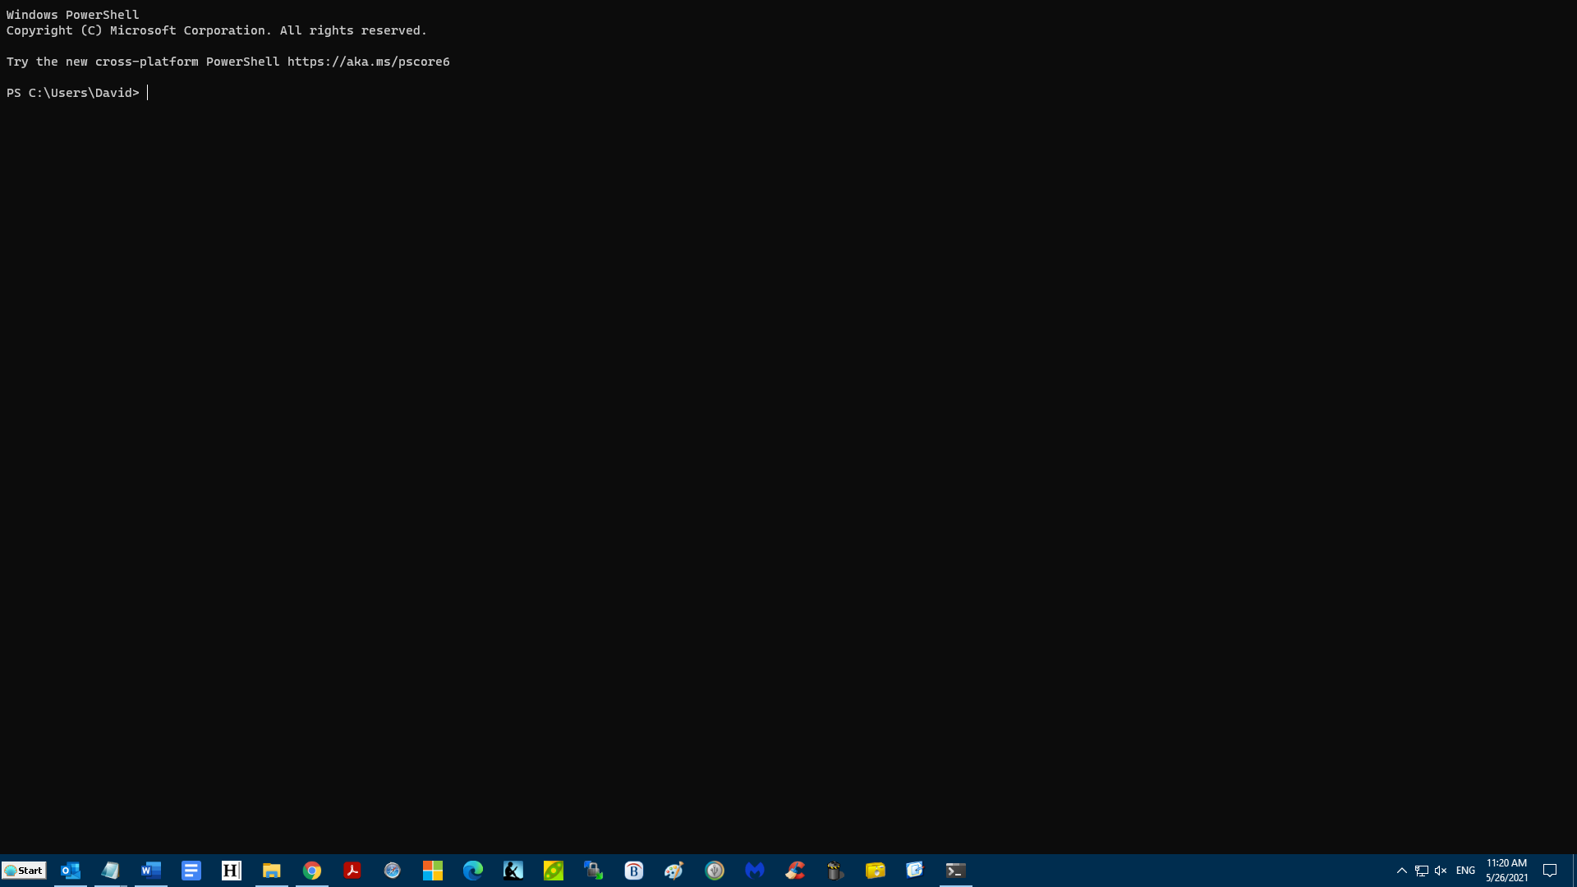Open the ENG input language switcher
This screenshot has width=1577, height=887.
tap(1465, 871)
